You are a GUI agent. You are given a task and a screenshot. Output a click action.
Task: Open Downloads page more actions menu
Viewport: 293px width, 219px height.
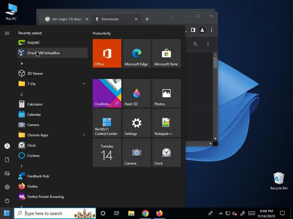(208, 44)
